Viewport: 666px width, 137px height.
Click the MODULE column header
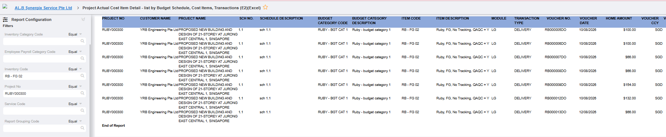pos(499,18)
